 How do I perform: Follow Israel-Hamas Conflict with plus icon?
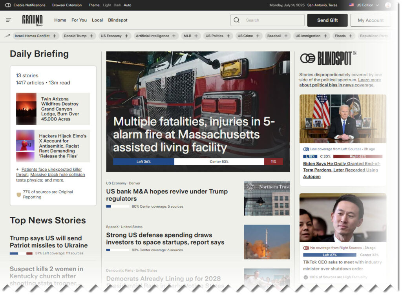54,36
